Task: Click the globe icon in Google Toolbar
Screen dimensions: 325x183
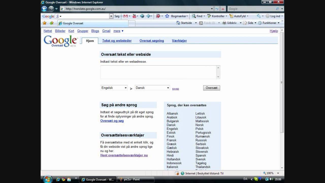Action: coord(142,16)
